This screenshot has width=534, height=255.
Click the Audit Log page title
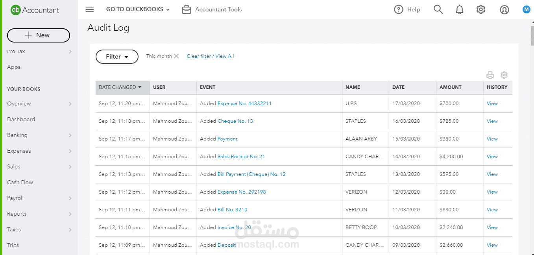tap(108, 28)
